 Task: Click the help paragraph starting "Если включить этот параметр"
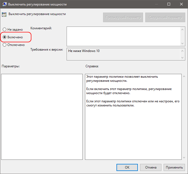tap(129, 91)
